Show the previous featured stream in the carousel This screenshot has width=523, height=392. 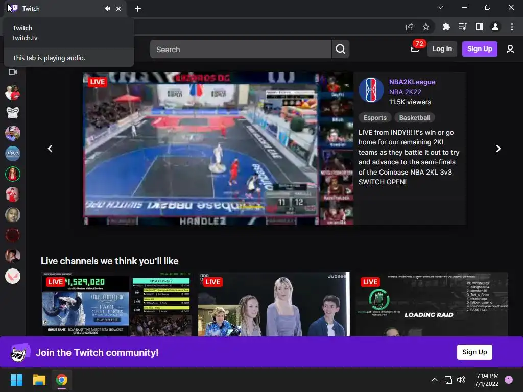pos(50,149)
